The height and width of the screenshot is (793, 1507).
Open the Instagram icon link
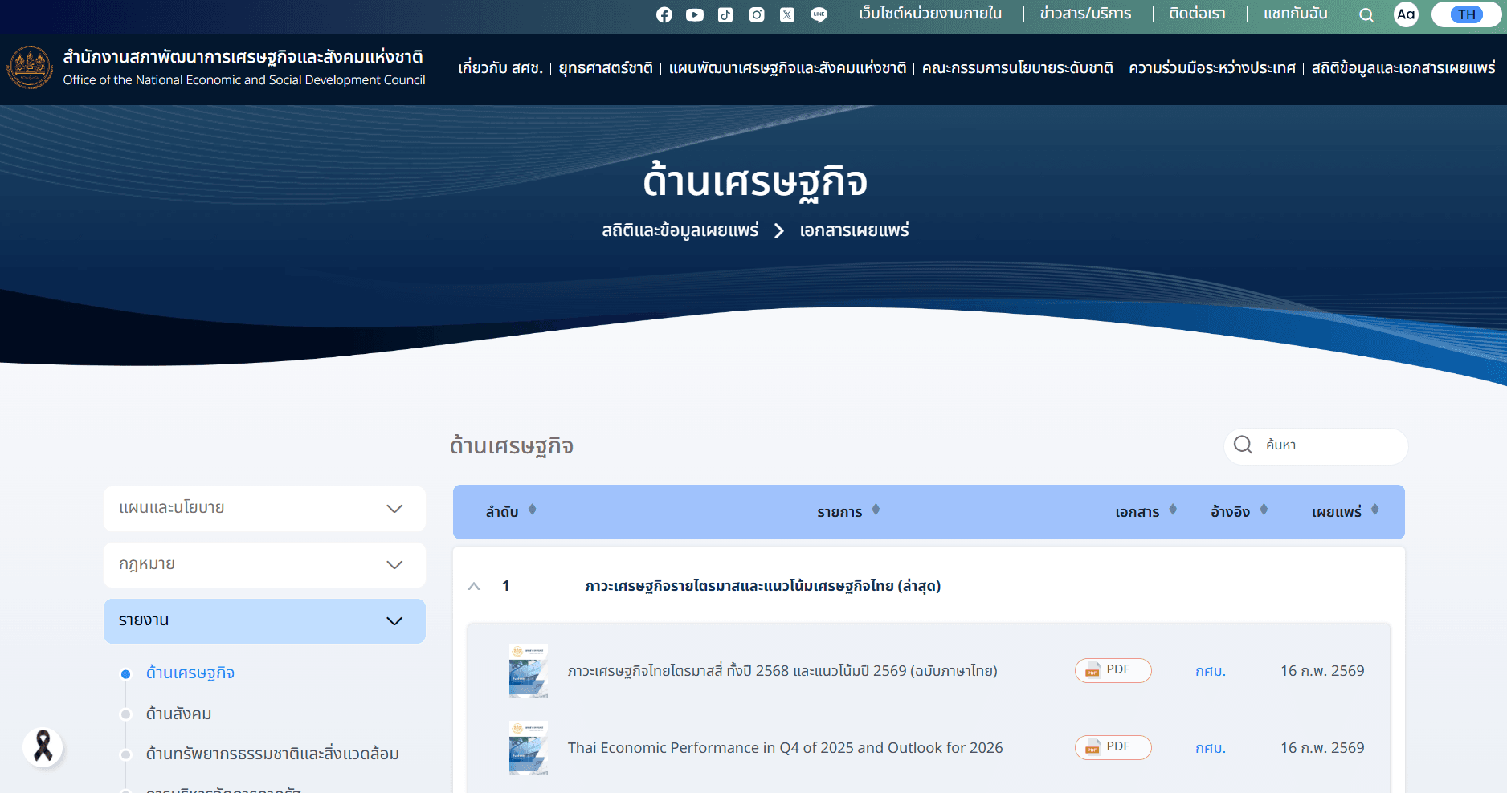pos(757,15)
